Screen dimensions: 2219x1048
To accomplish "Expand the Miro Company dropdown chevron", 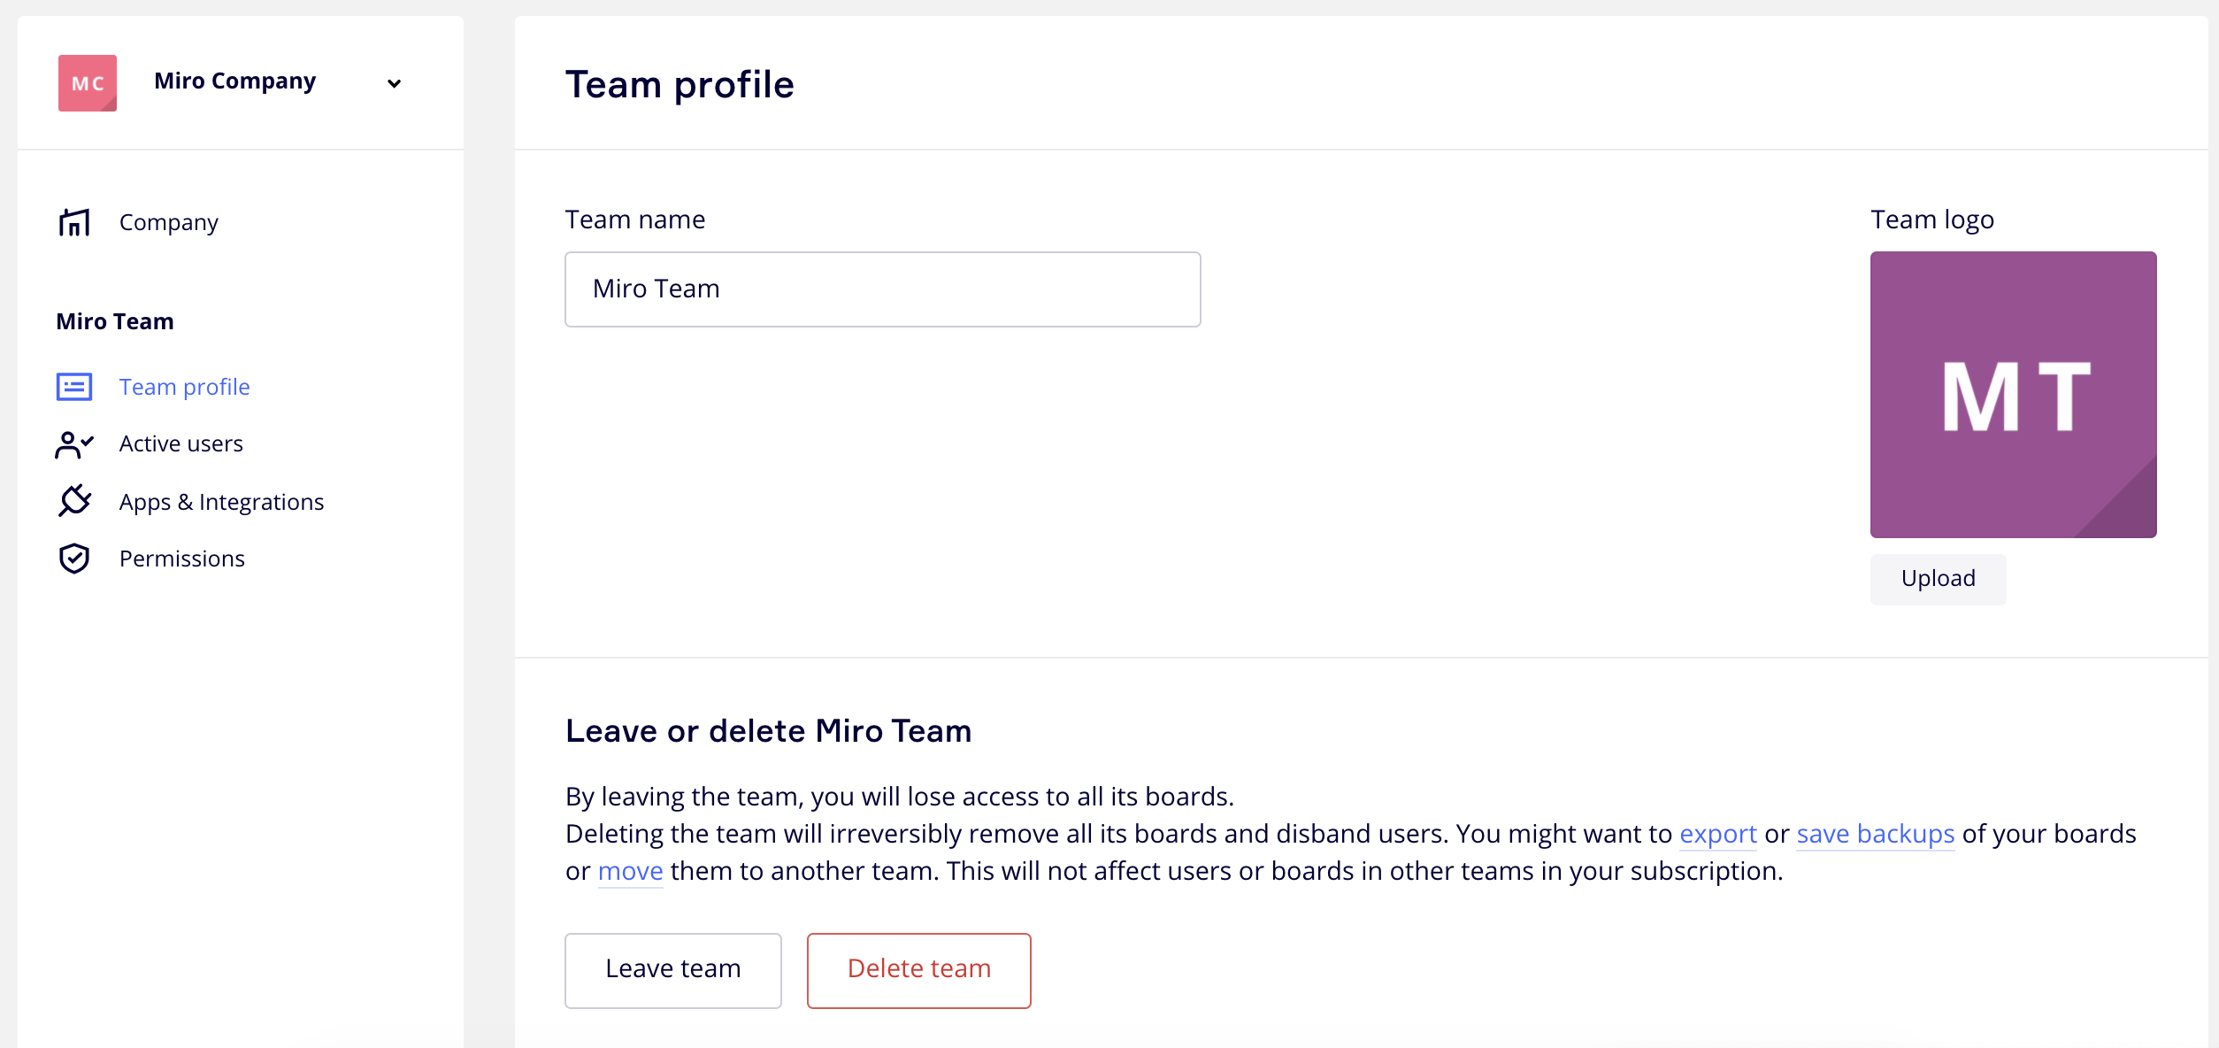I will (x=395, y=83).
